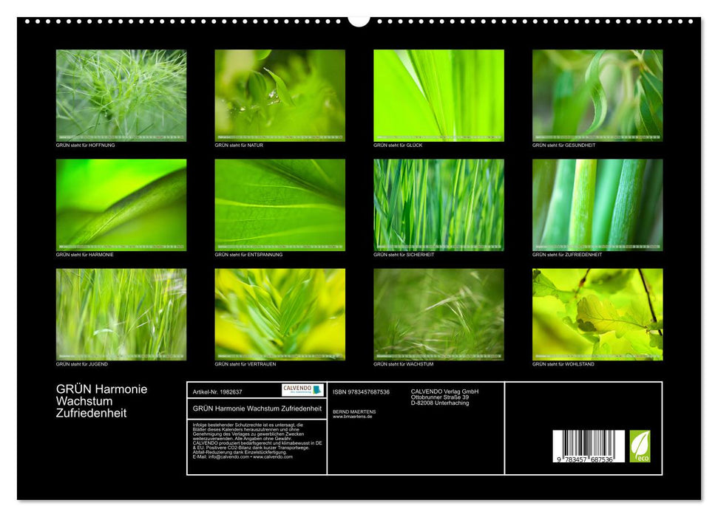The height and width of the screenshot is (517, 718).
Task: Click the Artikel-Nr. 1982637 field
Action: point(217,391)
